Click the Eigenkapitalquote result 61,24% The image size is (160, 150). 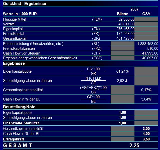click(122, 71)
